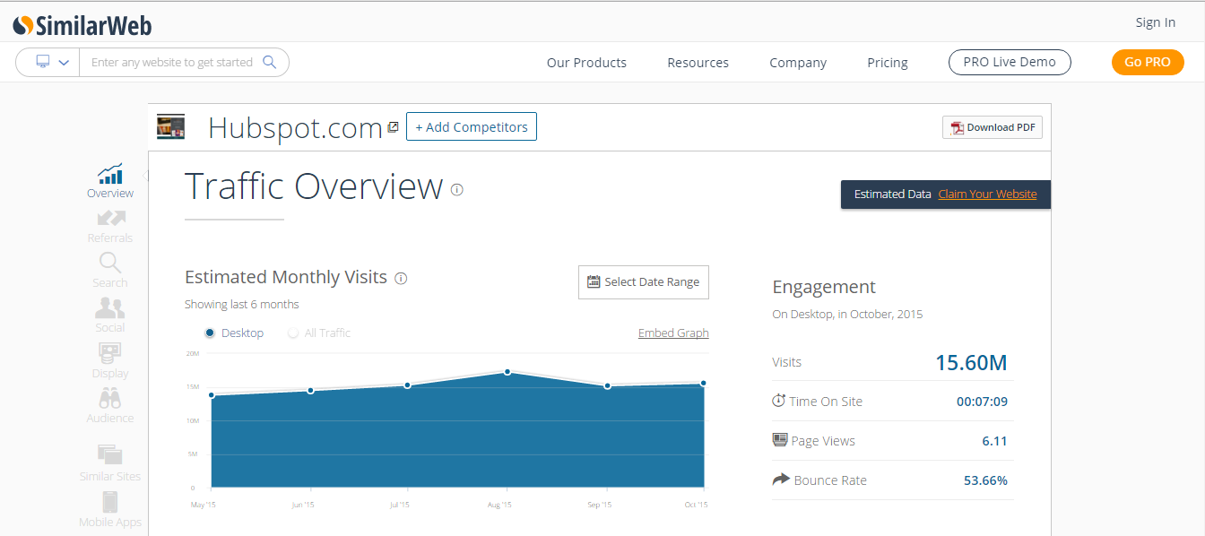Viewport: 1205px width, 536px height.
Task: Open the Audience sidebar section
Action: tap(110, 406)
